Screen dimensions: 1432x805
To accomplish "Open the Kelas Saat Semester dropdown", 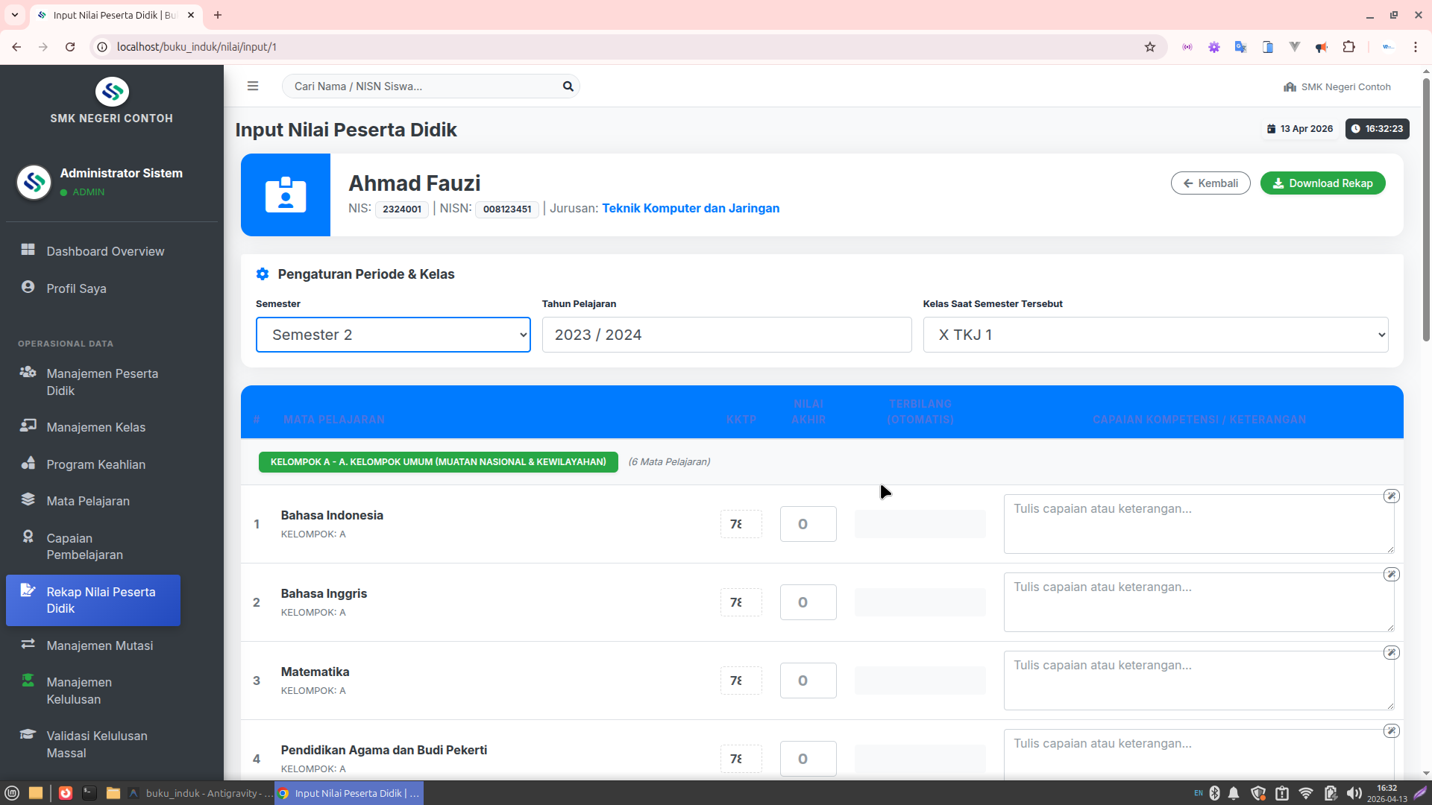I will [x=1155, y=335].
